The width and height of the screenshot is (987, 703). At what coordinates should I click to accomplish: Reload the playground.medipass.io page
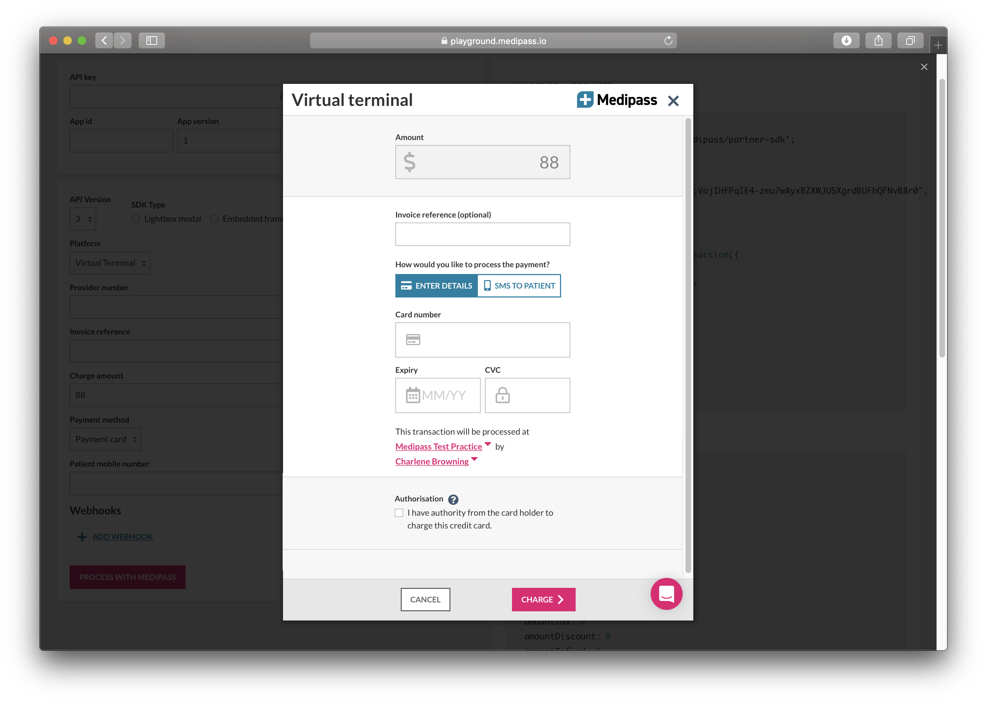pos(668,41)
